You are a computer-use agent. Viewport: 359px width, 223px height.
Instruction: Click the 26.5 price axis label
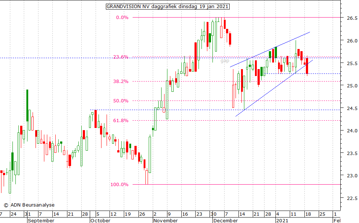(x=352, y=18)
